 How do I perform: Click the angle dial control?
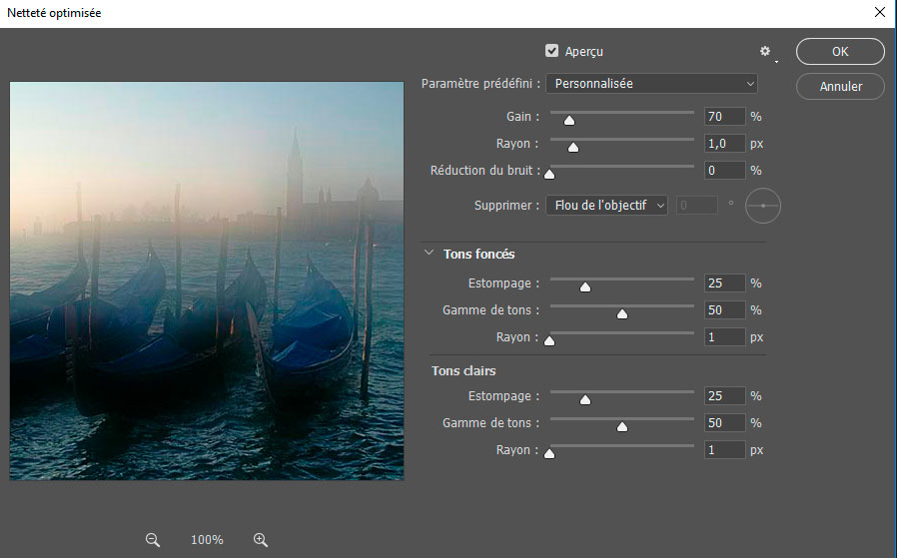pyautogui.click(x=763, y=205)
